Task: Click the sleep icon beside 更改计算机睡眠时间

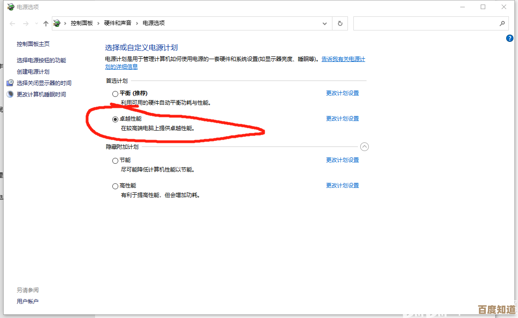Action: pos(10,94)
